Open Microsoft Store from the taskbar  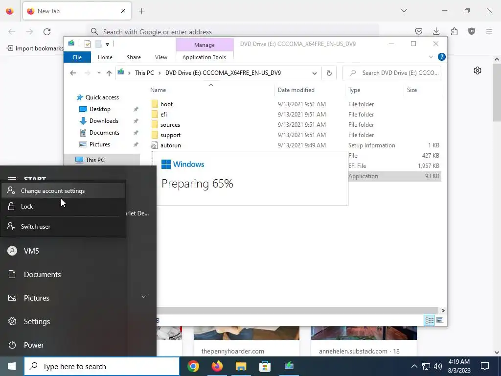click(x=265, y=366)
